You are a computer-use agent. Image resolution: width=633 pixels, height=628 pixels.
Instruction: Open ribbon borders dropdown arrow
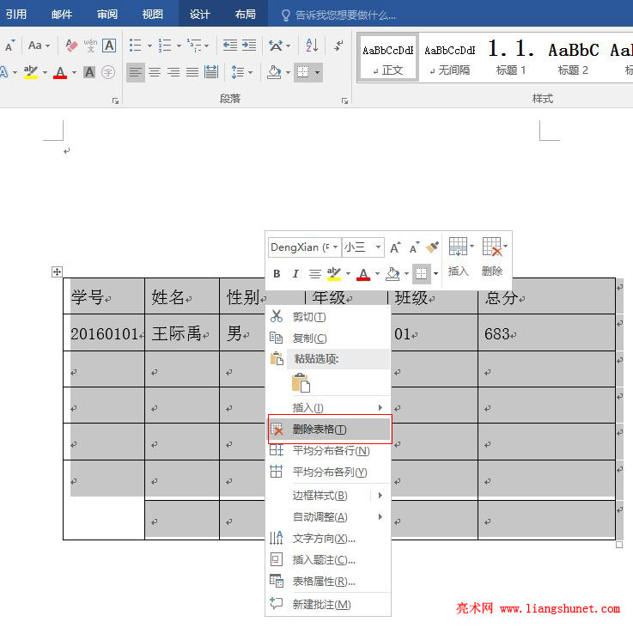(x=317, y=72)
